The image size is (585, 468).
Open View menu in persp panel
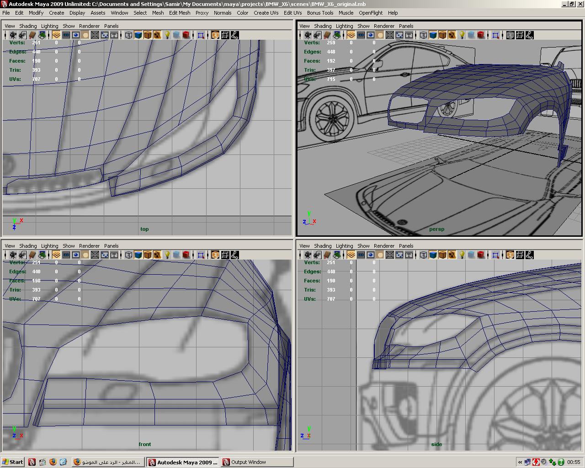click(304, 26)
